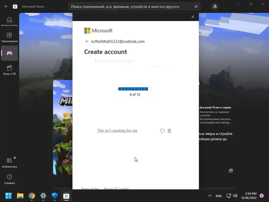269x202 pixels.
Task: Open the Windows Start menu
Action: click(x=8, y=196)
